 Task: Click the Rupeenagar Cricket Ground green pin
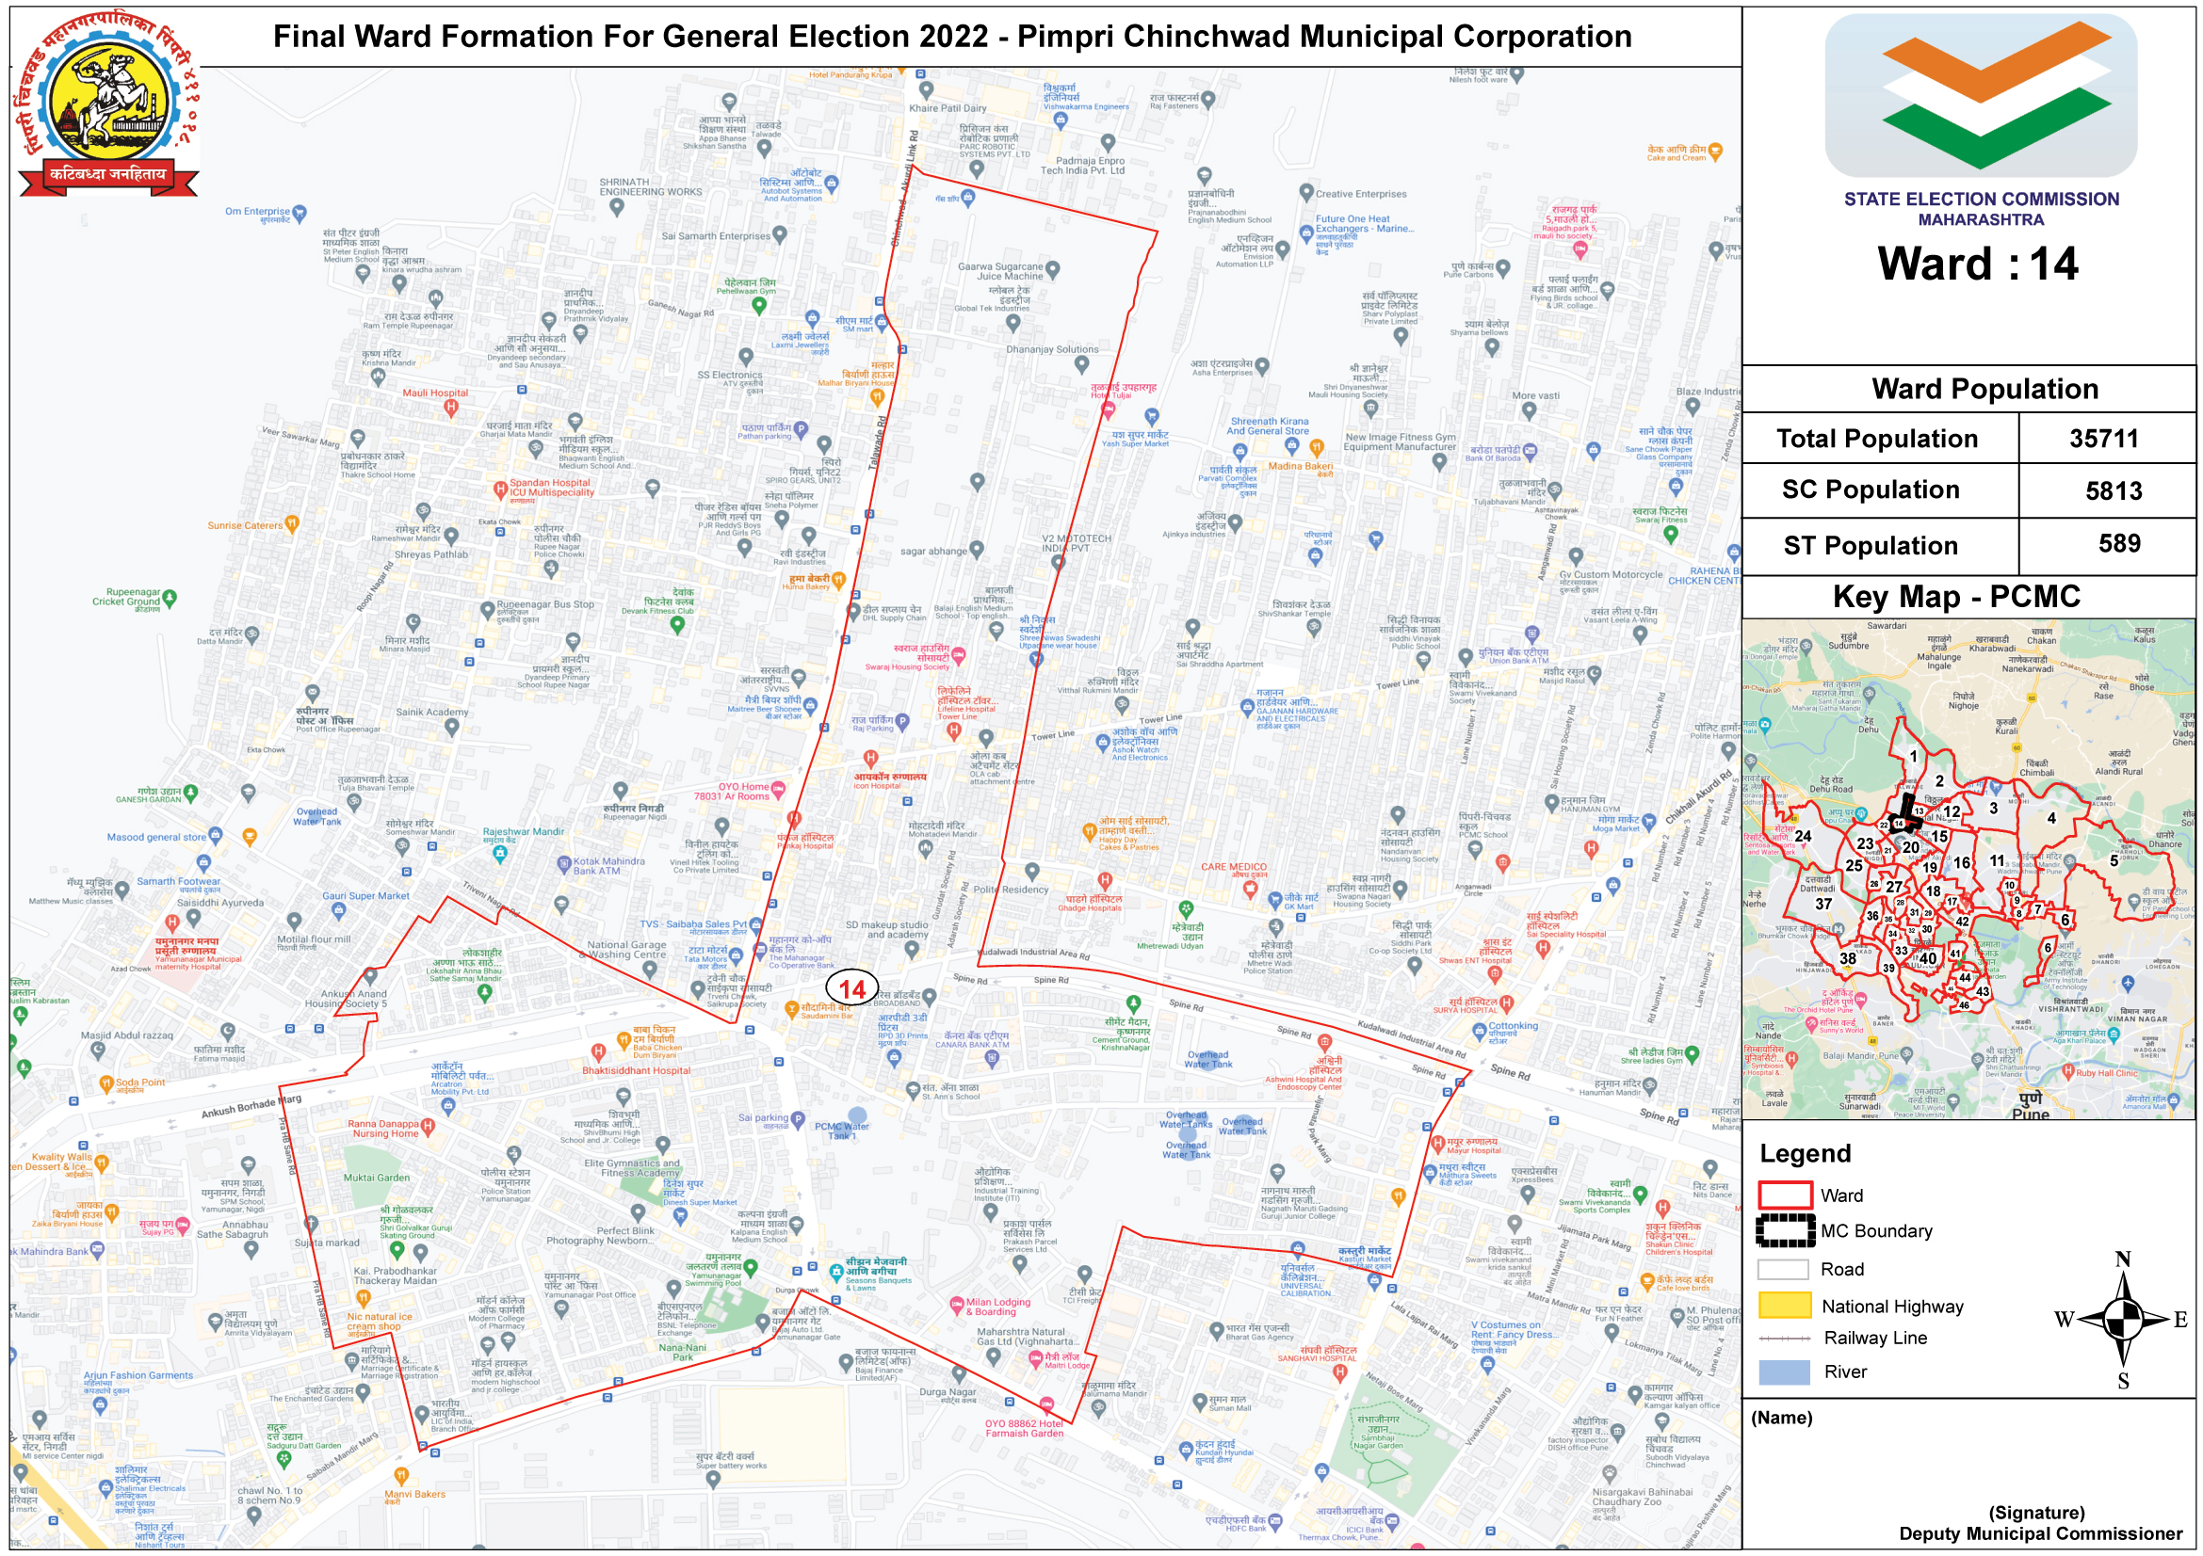(x=170, y=599)
